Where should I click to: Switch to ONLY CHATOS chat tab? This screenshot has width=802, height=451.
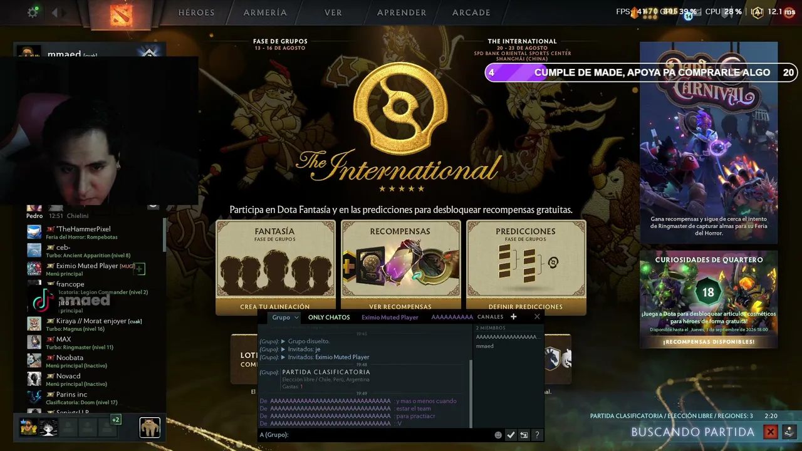(x=329, y=318)
